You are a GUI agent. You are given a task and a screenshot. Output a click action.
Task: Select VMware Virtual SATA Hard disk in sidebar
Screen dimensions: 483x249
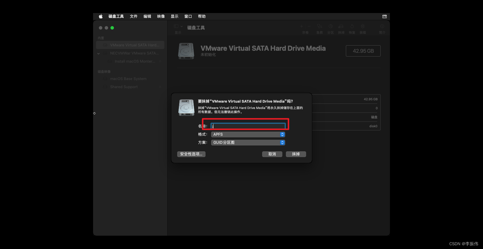[x=130, y=45]
